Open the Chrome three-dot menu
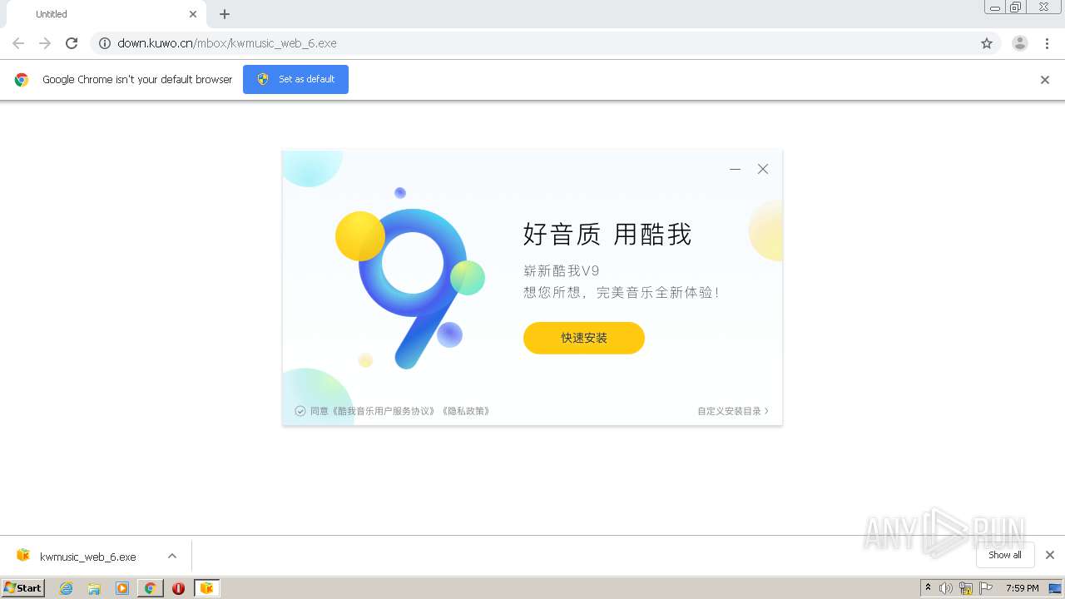Viewport: 1065px width, 599px height. pos(1047,43)
